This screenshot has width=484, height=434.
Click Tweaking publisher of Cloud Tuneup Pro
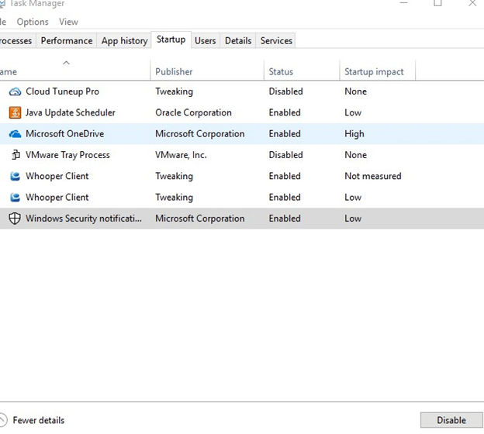174,91
